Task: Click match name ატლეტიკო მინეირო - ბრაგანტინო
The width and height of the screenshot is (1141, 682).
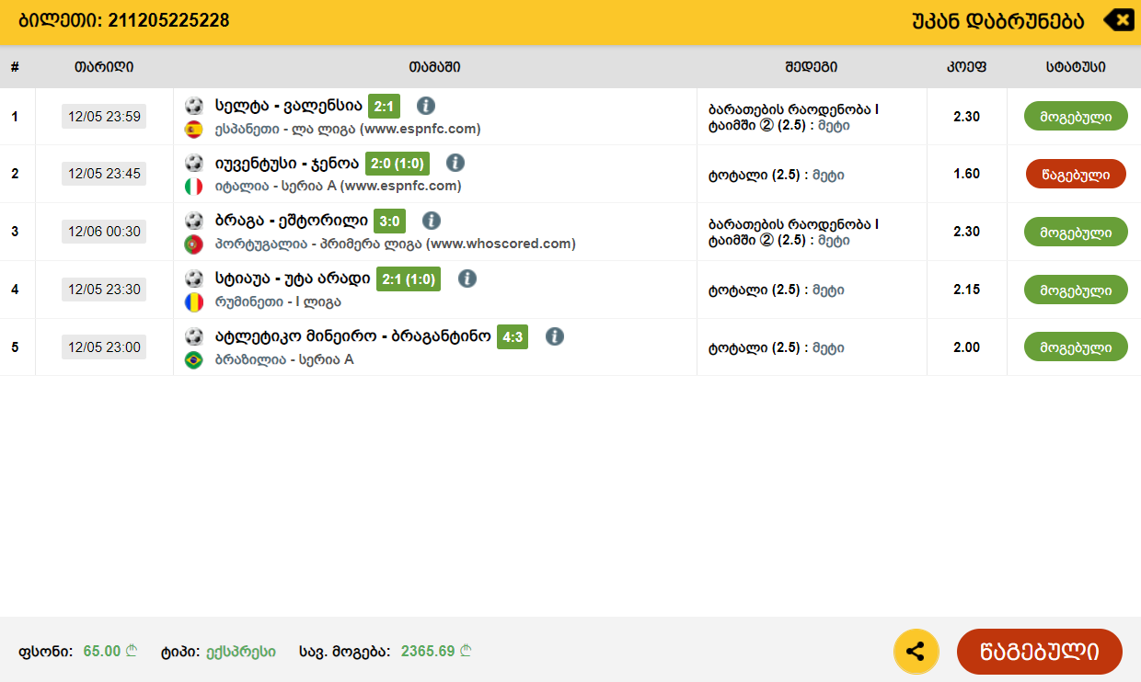Action: coord(353,336)
